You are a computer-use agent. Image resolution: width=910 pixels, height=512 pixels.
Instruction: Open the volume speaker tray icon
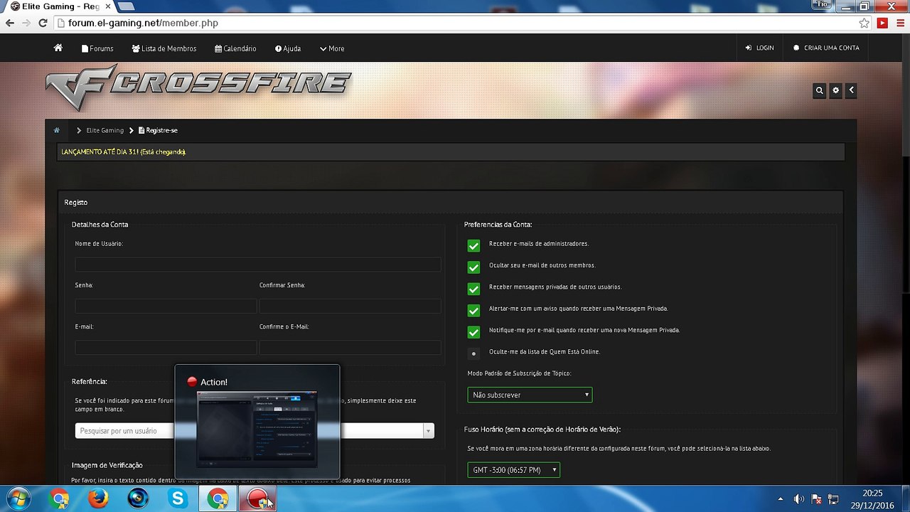pos(798,499)
